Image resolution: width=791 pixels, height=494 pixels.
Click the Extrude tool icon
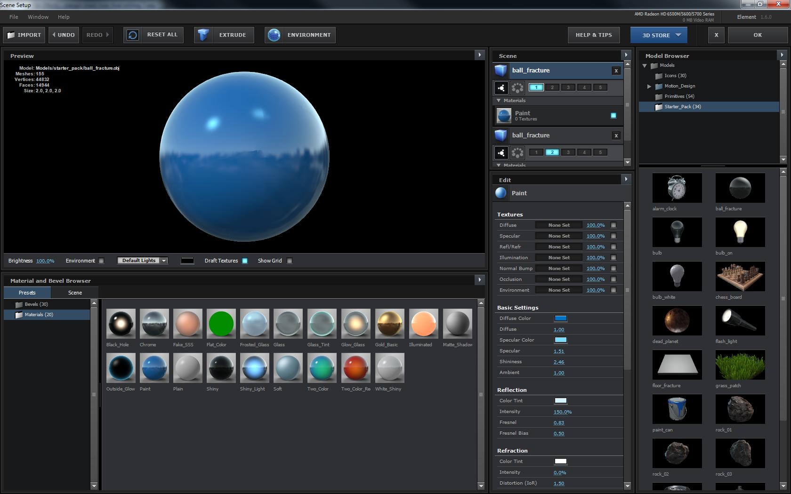(x=203, y=35)
